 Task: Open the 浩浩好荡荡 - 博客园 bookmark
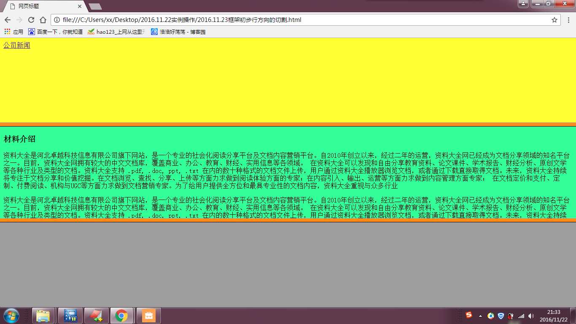coord(178,32)
